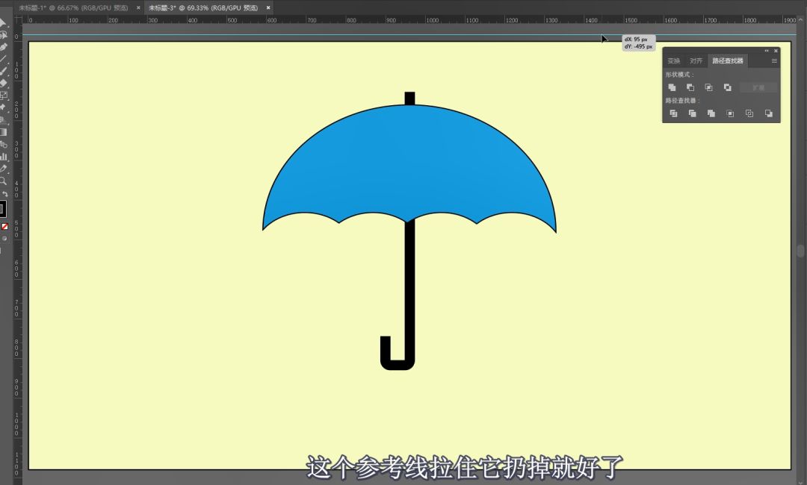Screen dimensions: 807x485
Task: Select the Eraser tool
Action: point(3,84)
